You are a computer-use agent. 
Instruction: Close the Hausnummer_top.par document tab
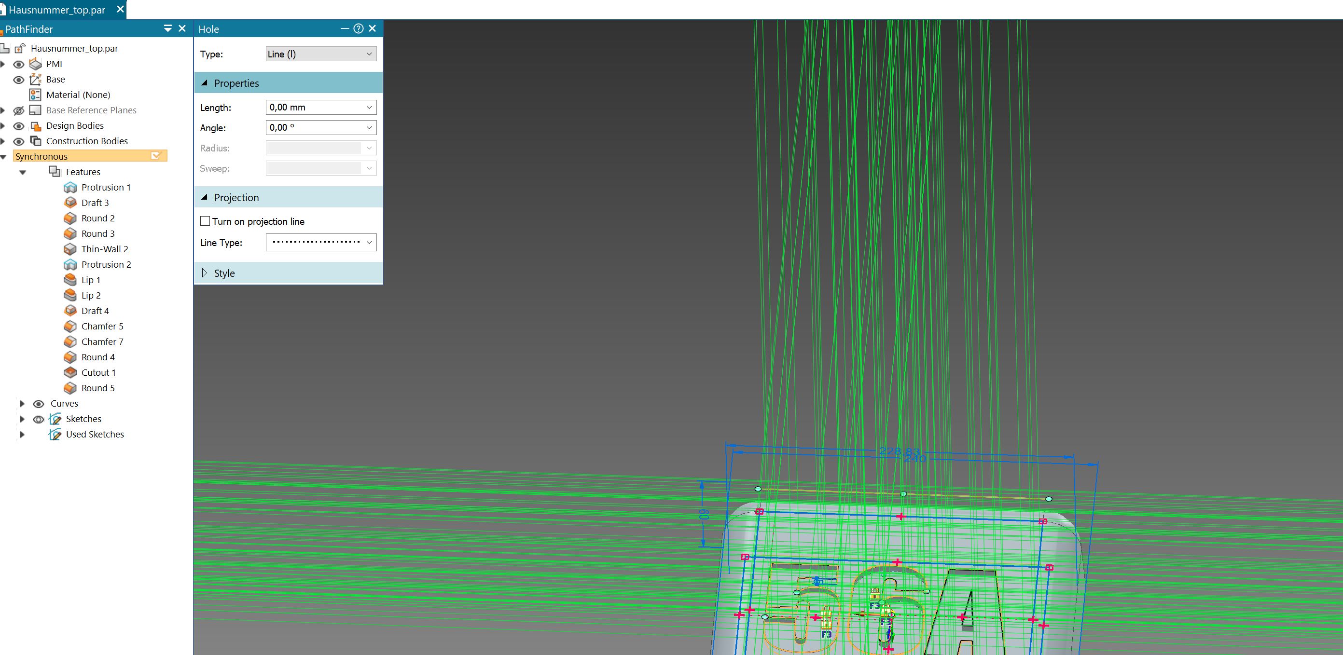click(x=120, y=9)
